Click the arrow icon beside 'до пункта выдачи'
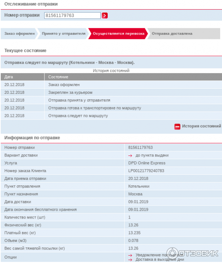The width and height of the screenshot is (222, 263). (x=130, y=155)
